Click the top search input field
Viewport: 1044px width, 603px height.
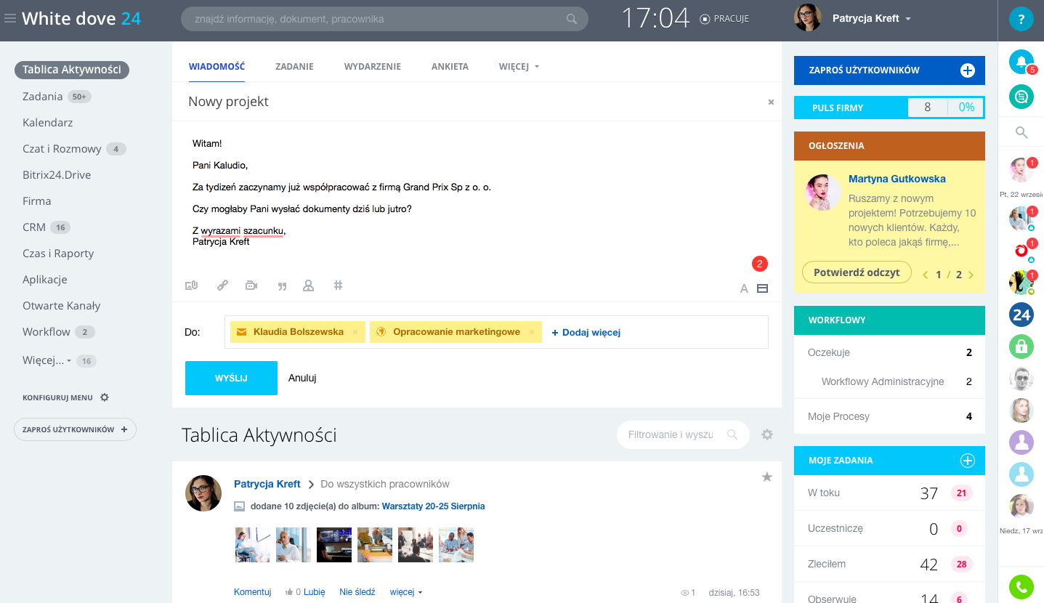pyautogui.click(x=374, y=19)
